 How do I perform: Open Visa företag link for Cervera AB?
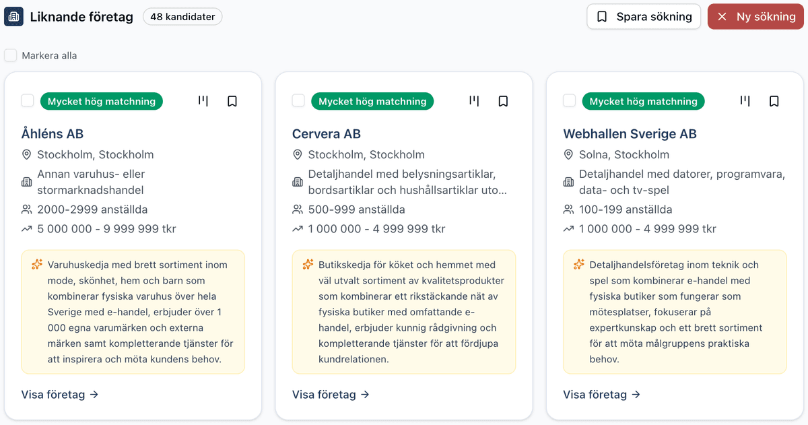[x=331, y=395]
